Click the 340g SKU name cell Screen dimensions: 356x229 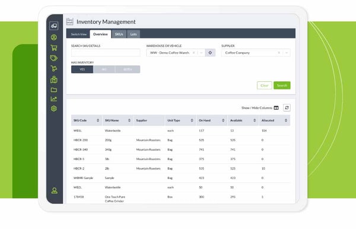click(x=108, y=150)
